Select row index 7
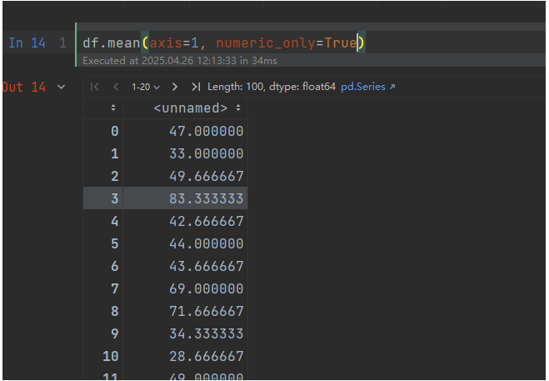Image resolution: width=549 pixels, height=381 pixels. pos(114,288)
